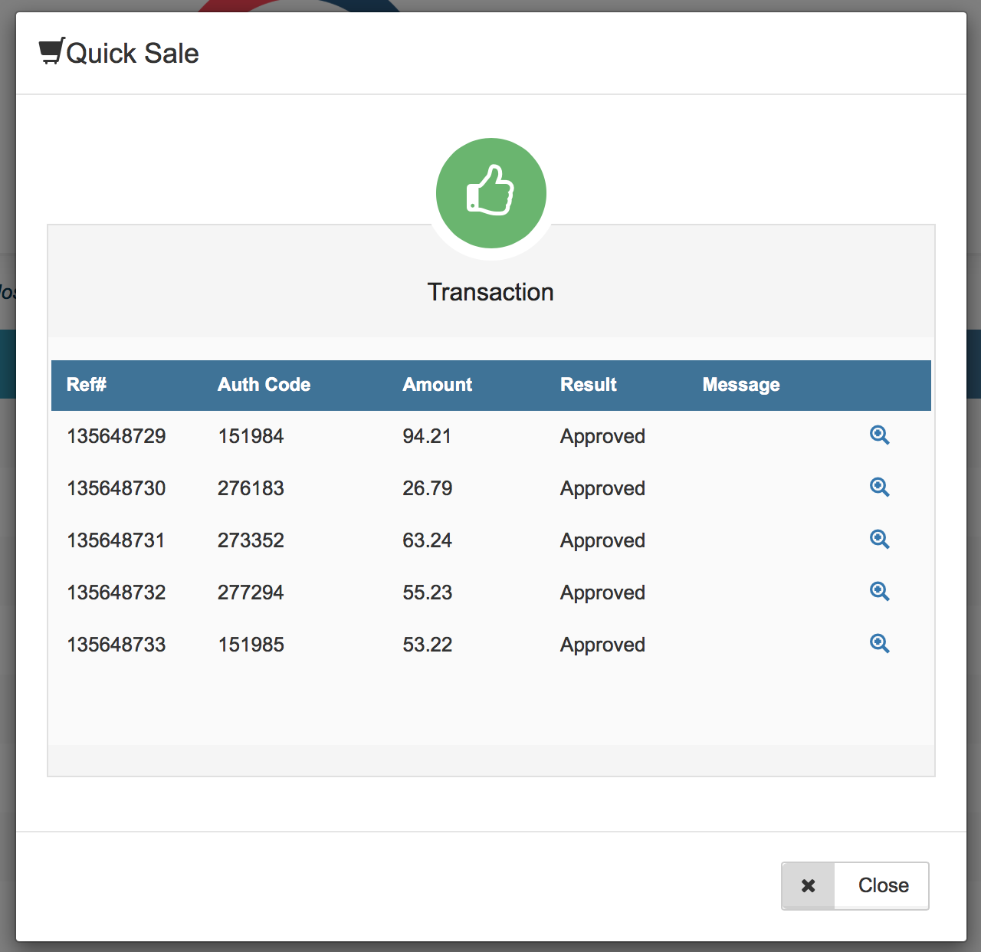
Task: Open details for transaction 135648729
Action: (879, 435)
